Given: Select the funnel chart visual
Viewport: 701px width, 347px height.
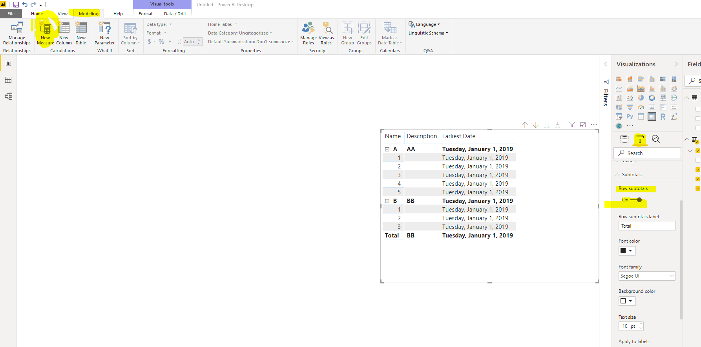Looking at the screenshot, I should pos(630,107).
